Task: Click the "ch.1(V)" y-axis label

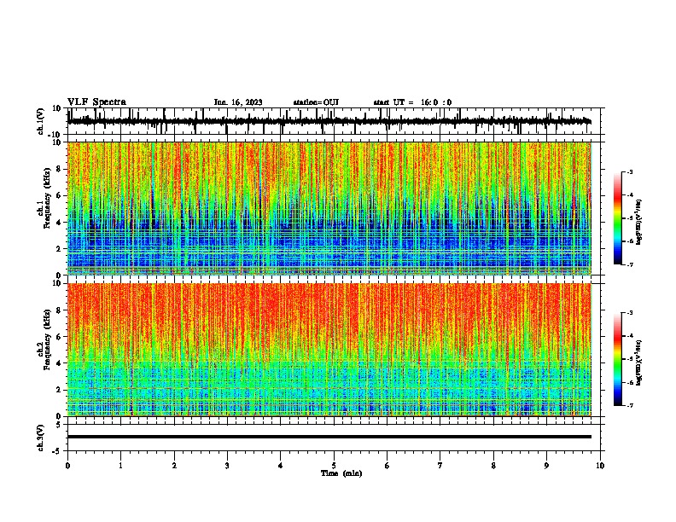Action: [x=41, y=121]
